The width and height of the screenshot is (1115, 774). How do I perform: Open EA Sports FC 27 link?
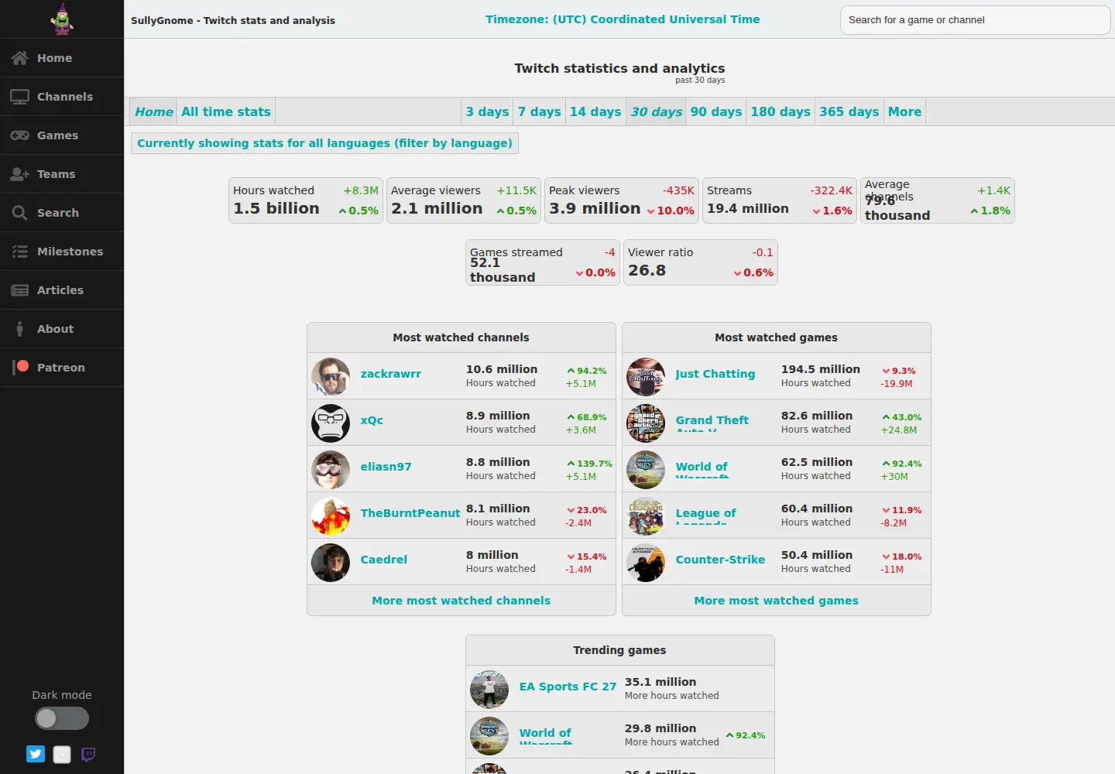(x=568, y=687)
